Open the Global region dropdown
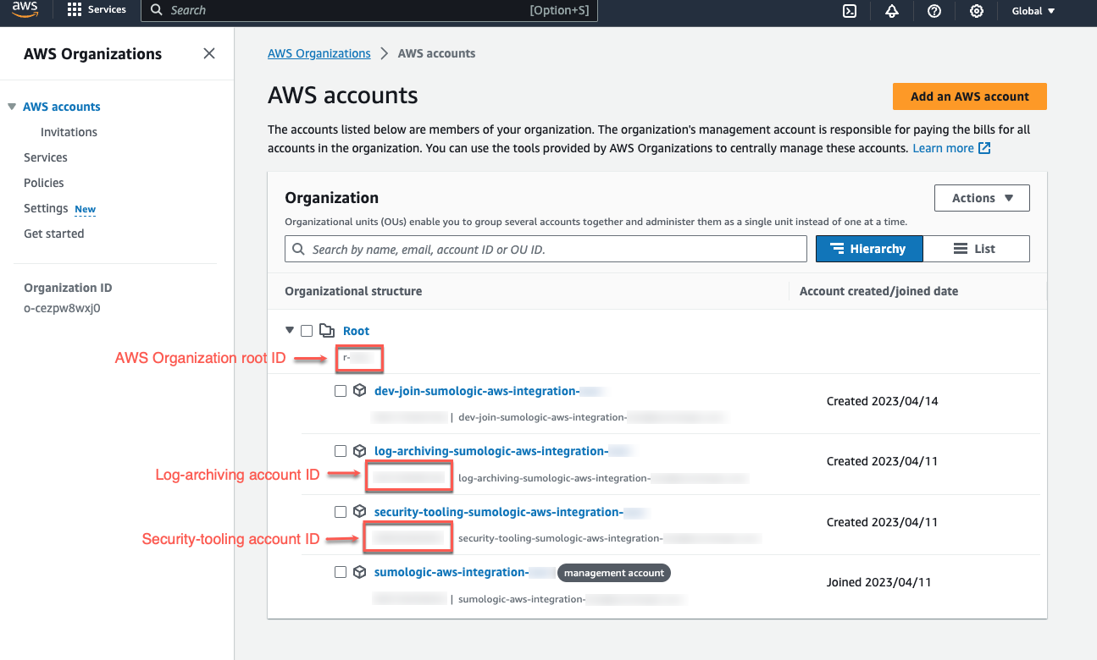The image size is (1097, 660). click(x=1031, y=11)
